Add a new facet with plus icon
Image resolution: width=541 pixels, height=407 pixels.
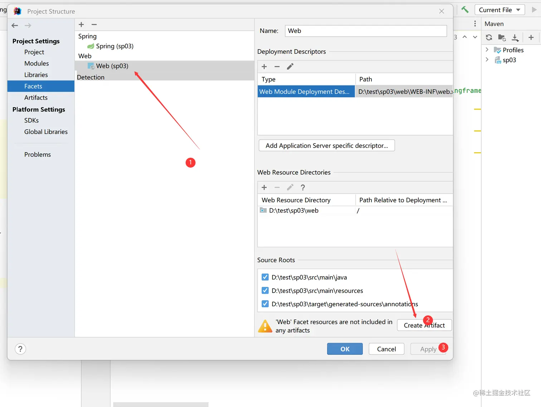click(81, 24)
